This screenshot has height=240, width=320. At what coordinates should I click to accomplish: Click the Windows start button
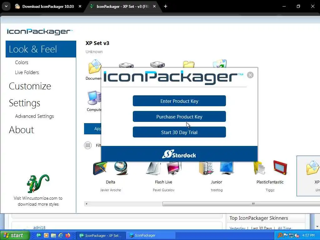pos(15,235)
